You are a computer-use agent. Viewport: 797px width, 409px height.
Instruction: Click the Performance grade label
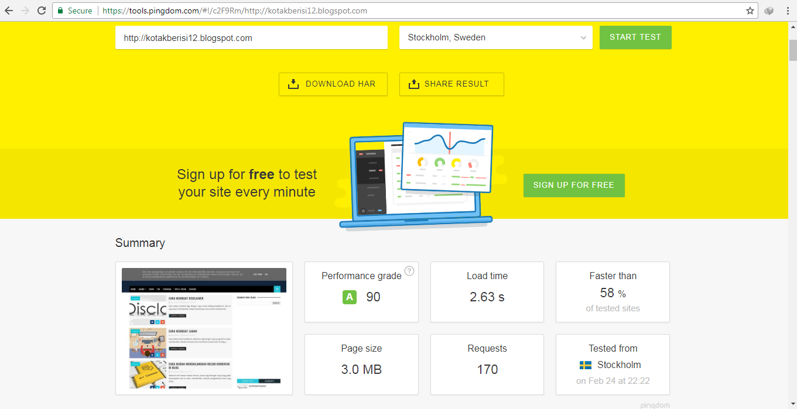point(361,276)
